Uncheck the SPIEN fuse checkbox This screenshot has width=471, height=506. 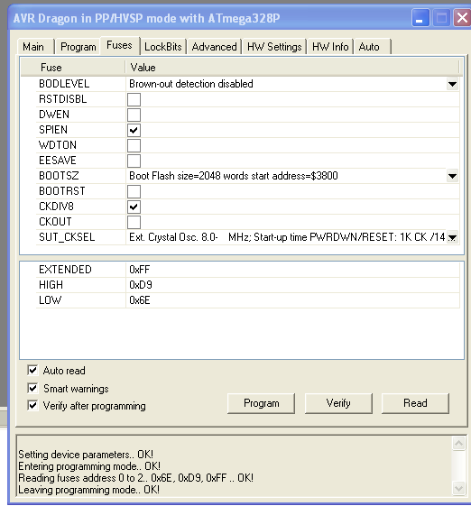click(x=134, y=131)
